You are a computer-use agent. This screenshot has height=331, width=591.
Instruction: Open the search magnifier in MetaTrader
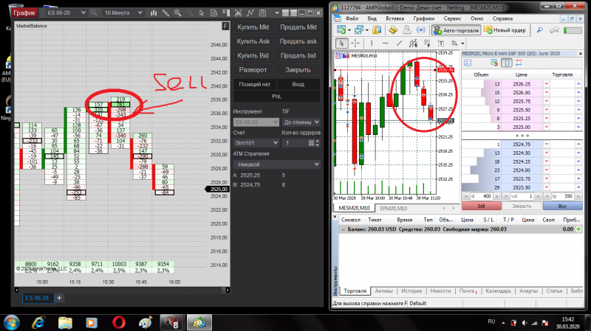pos(540,30)
